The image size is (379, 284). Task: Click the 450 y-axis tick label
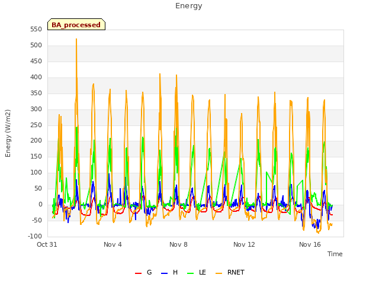[x=36, y=62]
